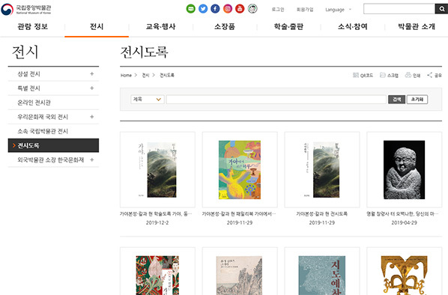Image resolution: width=448 pixels, height=295 pixels.
Task: Open the 교육·행사 menu
Action: [x=160, y=26]
